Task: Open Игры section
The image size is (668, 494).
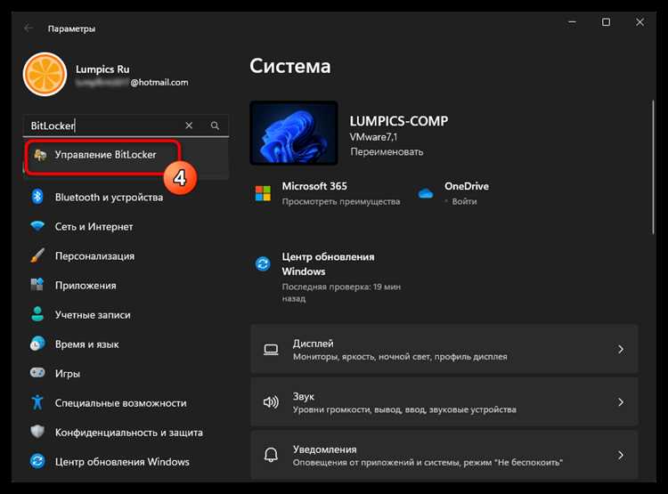Action: tap(68, 374)
